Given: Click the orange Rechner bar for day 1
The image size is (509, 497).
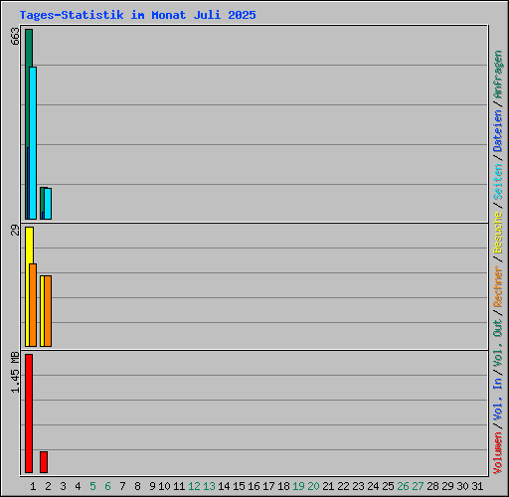Looking at the screenshot, I should pyautogui.click(x=33, y=305).
